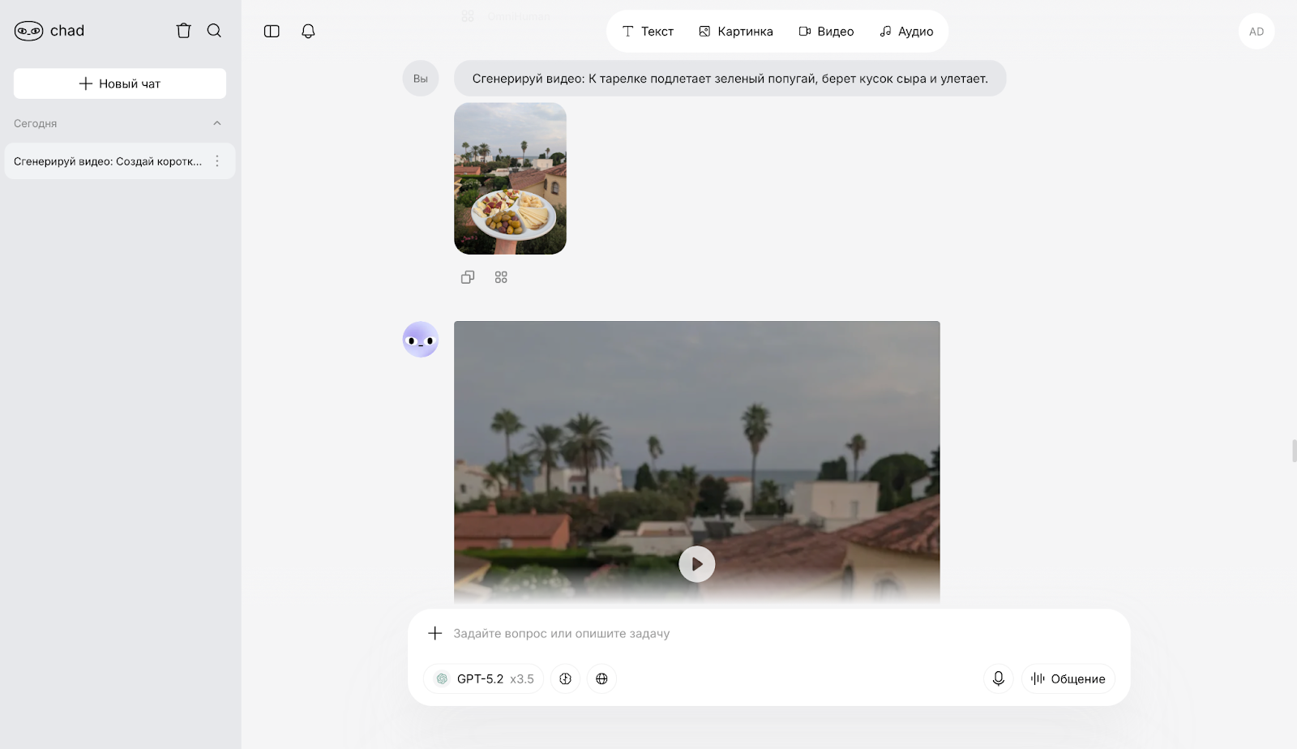Toggle the reasoning mode button beside model

565,678
